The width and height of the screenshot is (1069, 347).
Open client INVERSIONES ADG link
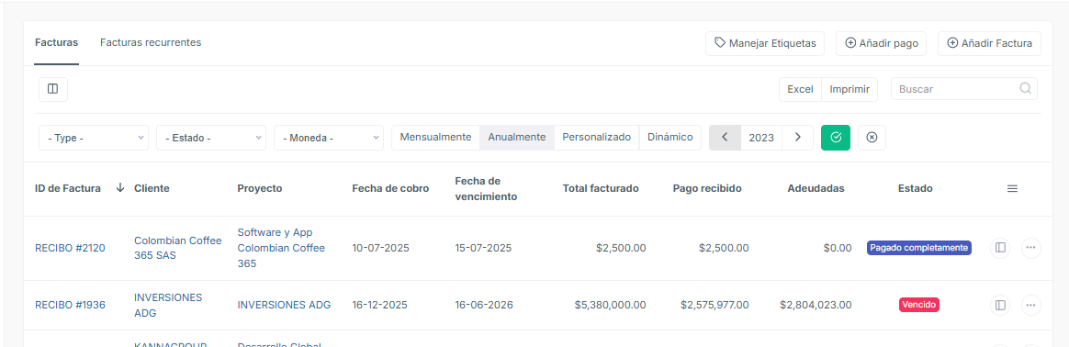point(168,305)
